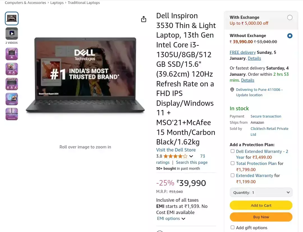Expand ratings breakdown chevron next to stars
The height and width of the screenshot is (232, 303).
191,156
